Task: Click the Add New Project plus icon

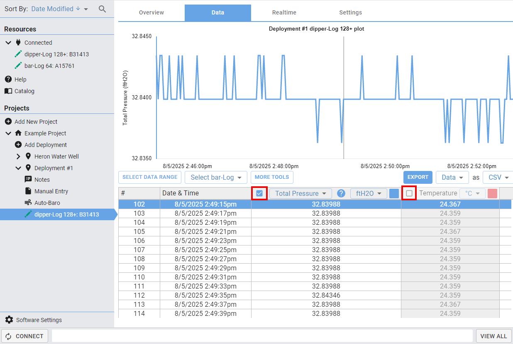Action: 8,121
